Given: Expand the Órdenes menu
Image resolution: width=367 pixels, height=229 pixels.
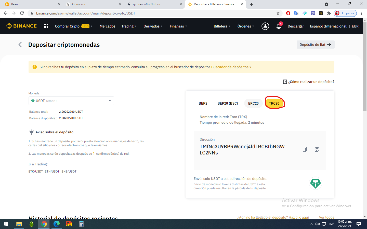Looking at the screenshot, I should point(246,26).
